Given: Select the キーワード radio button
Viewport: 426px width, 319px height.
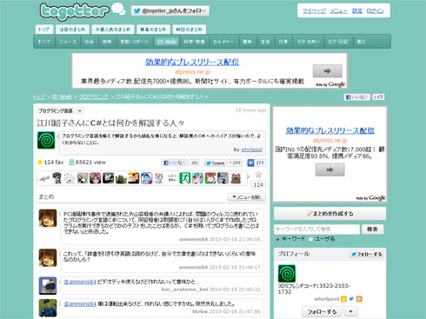Looking at the screenshot, I should 277,239.
